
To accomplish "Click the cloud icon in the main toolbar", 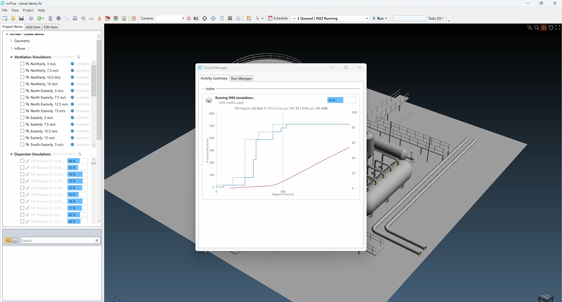I will click(91, 18).
